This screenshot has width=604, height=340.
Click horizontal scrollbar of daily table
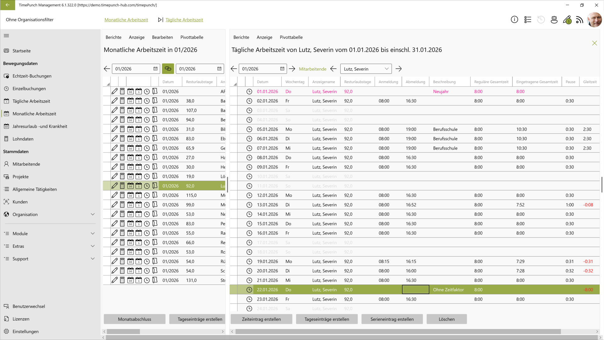pos(398,331)
